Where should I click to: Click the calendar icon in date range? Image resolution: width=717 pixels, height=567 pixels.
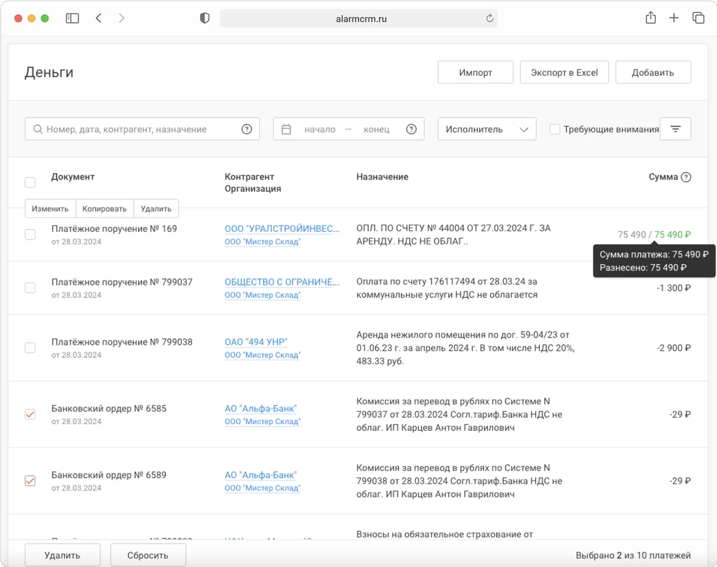tap(286, 129)
